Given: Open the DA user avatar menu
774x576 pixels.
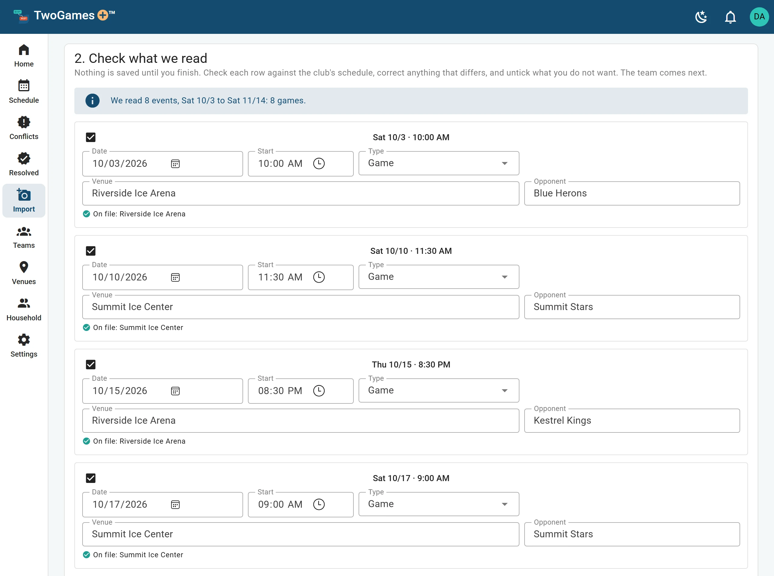Looking at the screenshot, I should click(x=759, y=17).
